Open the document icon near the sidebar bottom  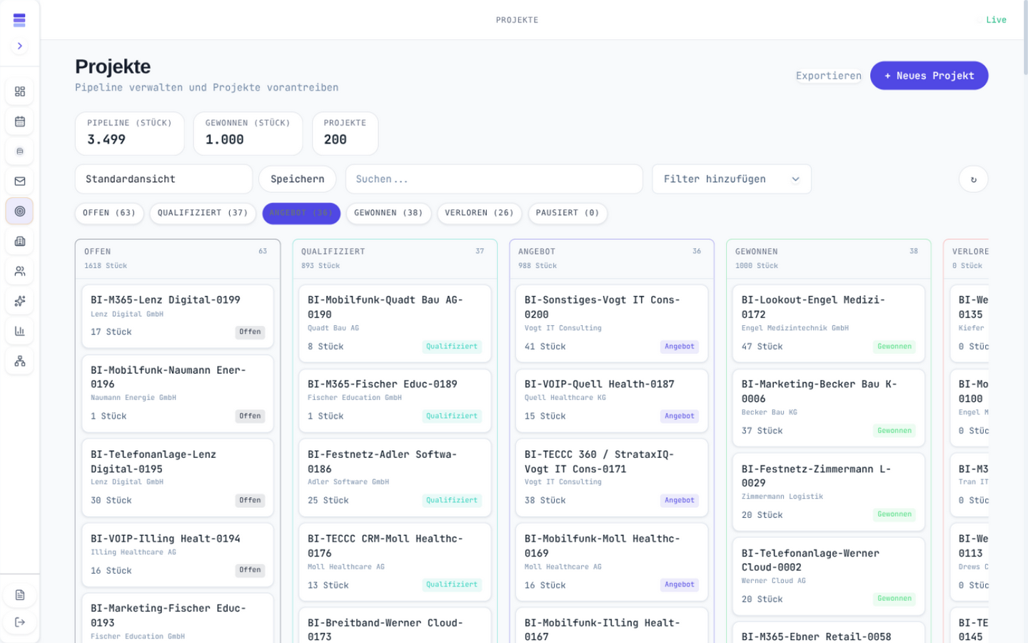pos(20,595)
